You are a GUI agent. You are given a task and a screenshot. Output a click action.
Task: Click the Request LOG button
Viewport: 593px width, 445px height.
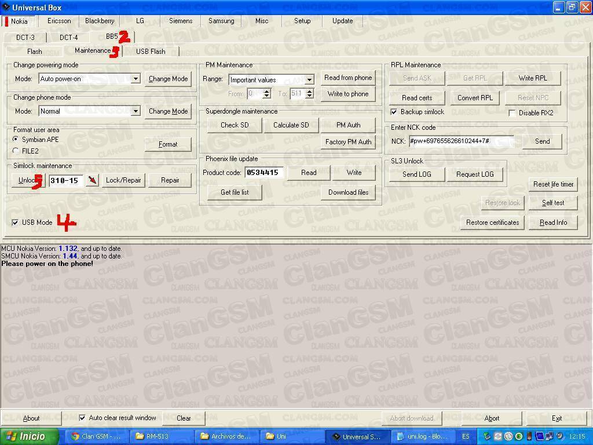475,174
